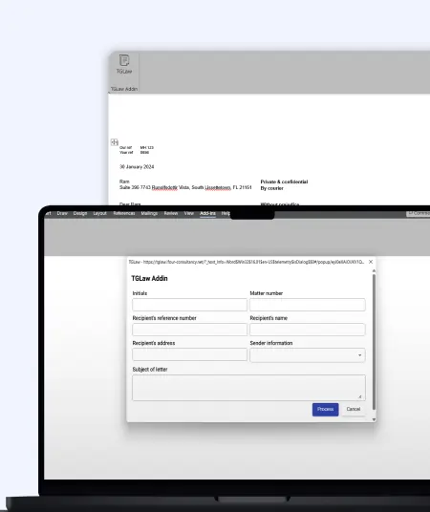The width and height of the screenshot is (430, 512).
Task: Click the table move handle in document
Action: 115,142
